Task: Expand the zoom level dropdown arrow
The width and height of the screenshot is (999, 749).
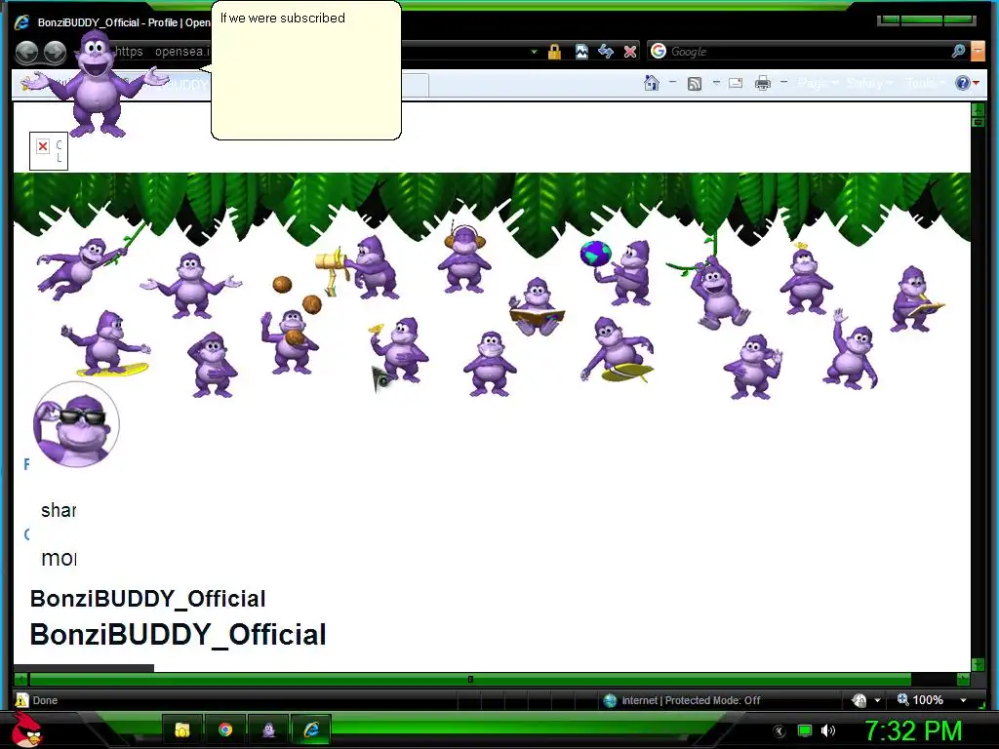Action: [963, 700]
